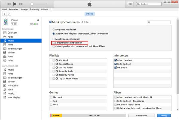Click the volume slider knob
Viewport: 179px width, 120px height.
point(32,4)
